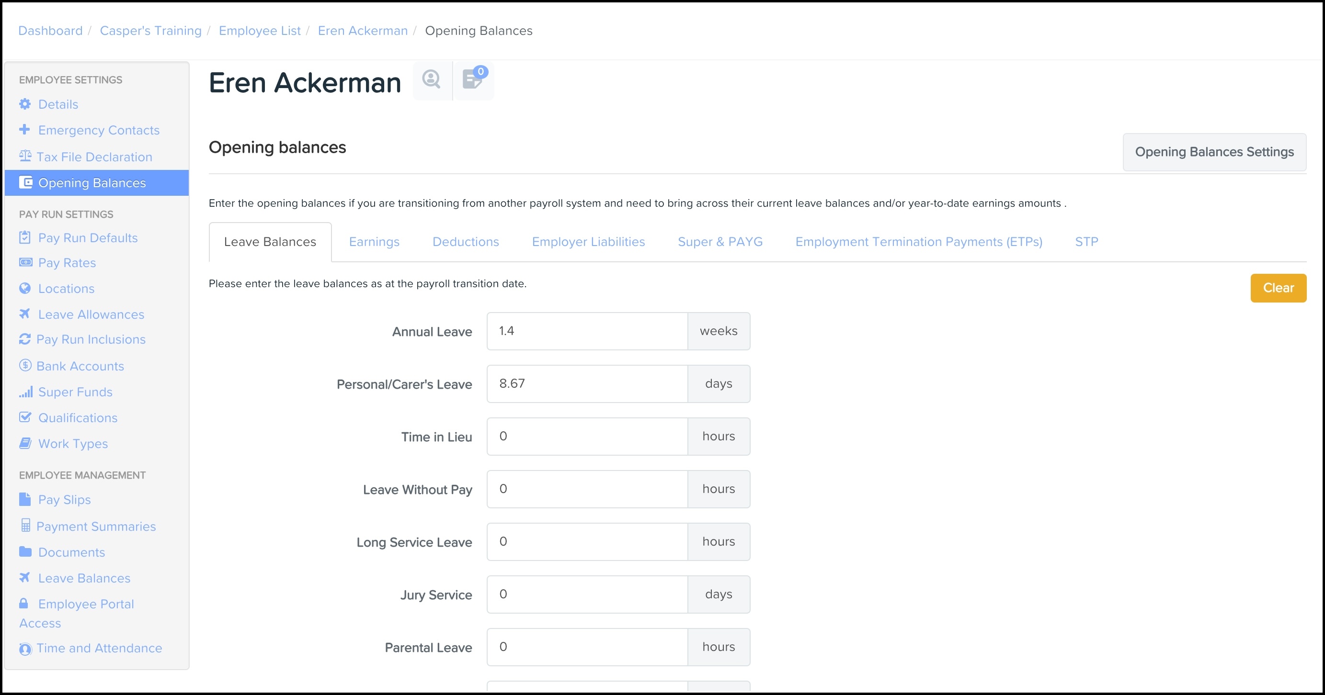Open the employee profile search icon
Image resolution: width=1325 pixels, height=695 pixels.
[x=431, y=79]
